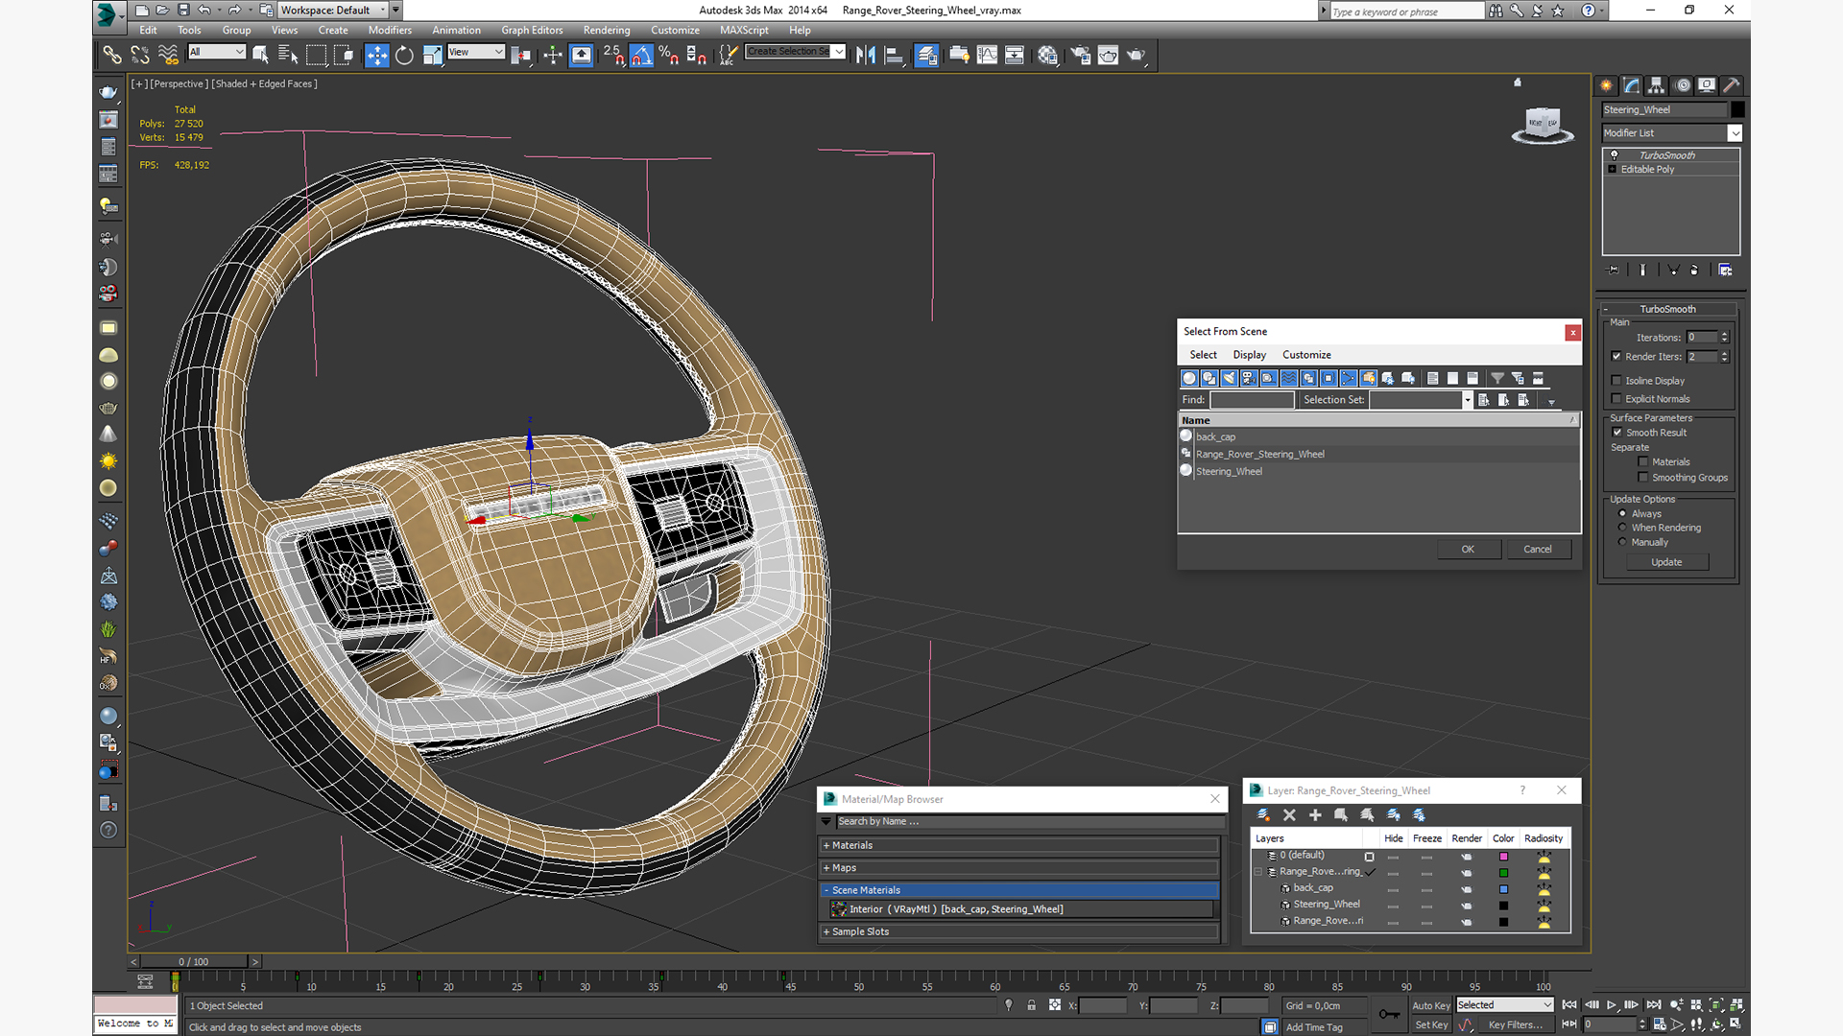This screenshot has width=1843, height=1036.
Task: Toggle Display Lights filter in Select From Scene
Action: (x=1229, y=378)
